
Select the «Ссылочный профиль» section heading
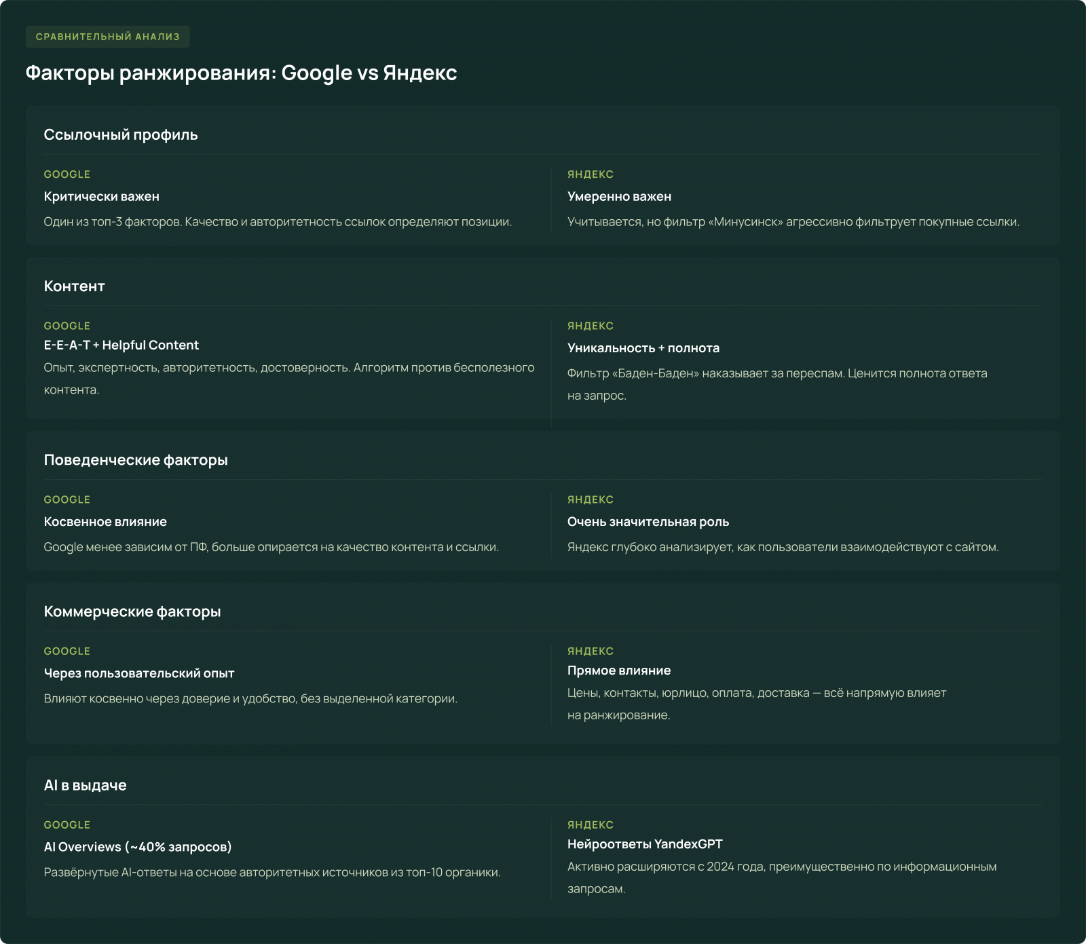tap(121, 134)
